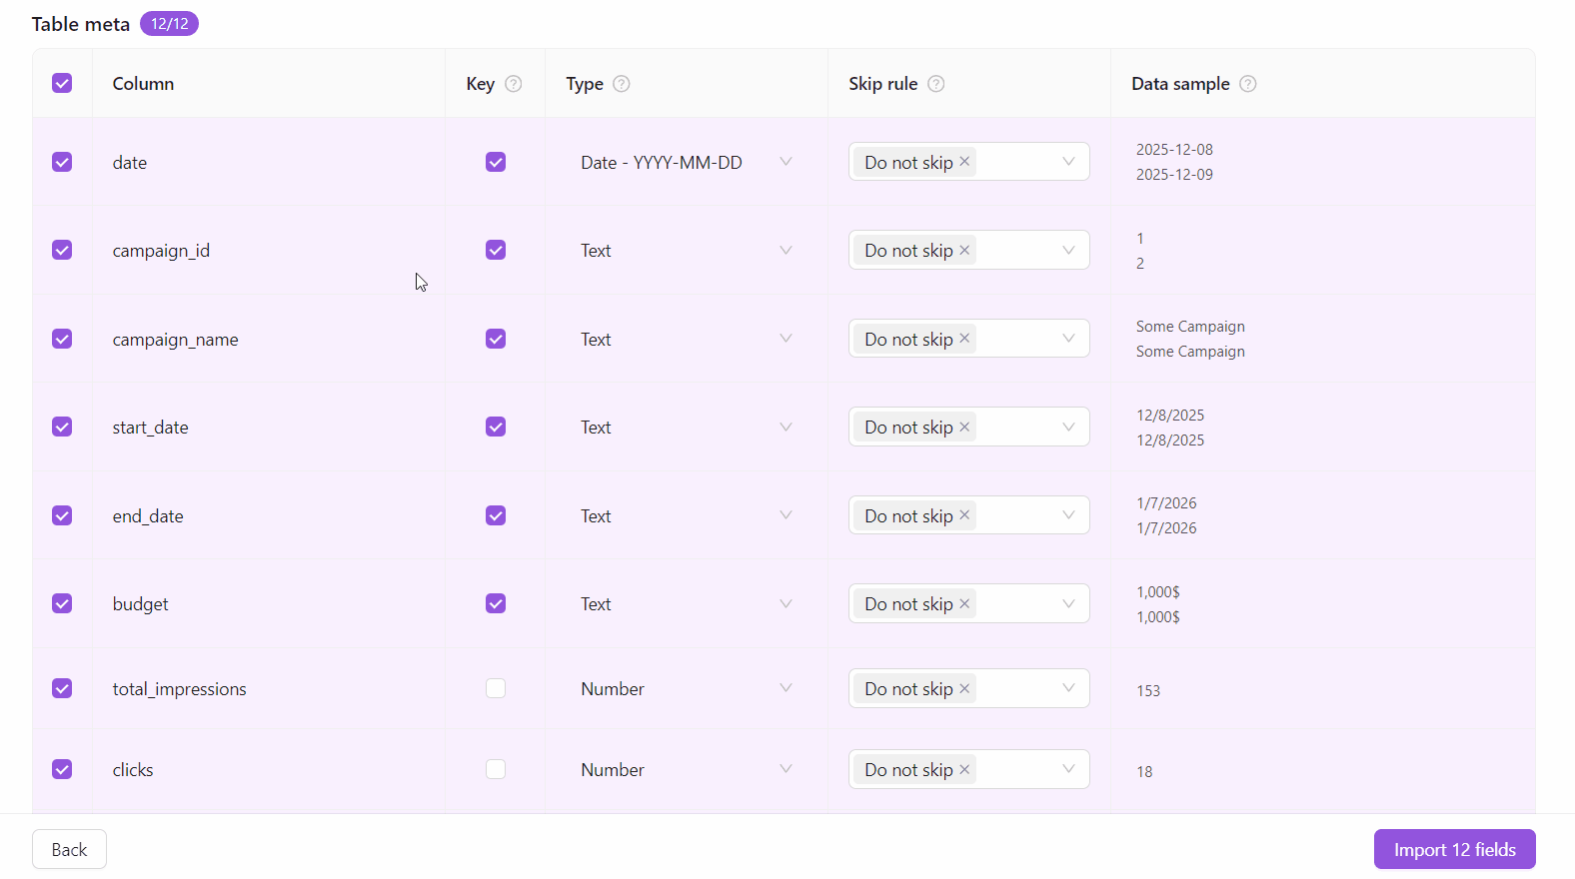The height and width of the screenshot is (879, 1575).
Task: Expand the Skip rule dropdown arrow for campaign_name
Action: pos(1068,339)
